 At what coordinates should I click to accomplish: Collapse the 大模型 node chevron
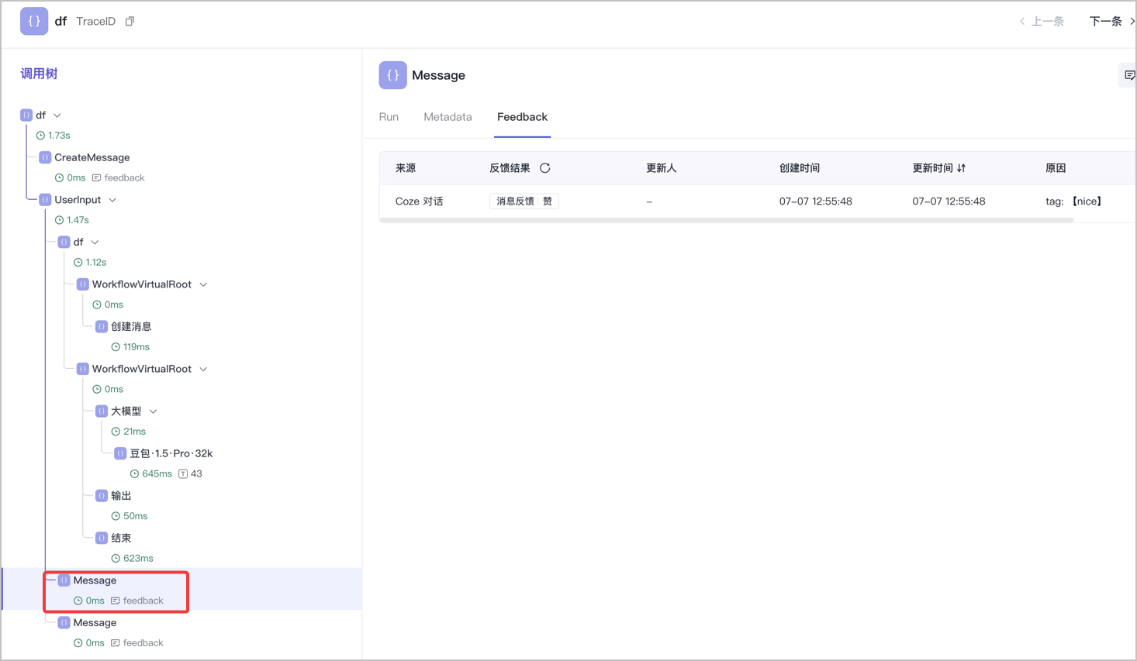pyautogui.click(x=154, y=411)
